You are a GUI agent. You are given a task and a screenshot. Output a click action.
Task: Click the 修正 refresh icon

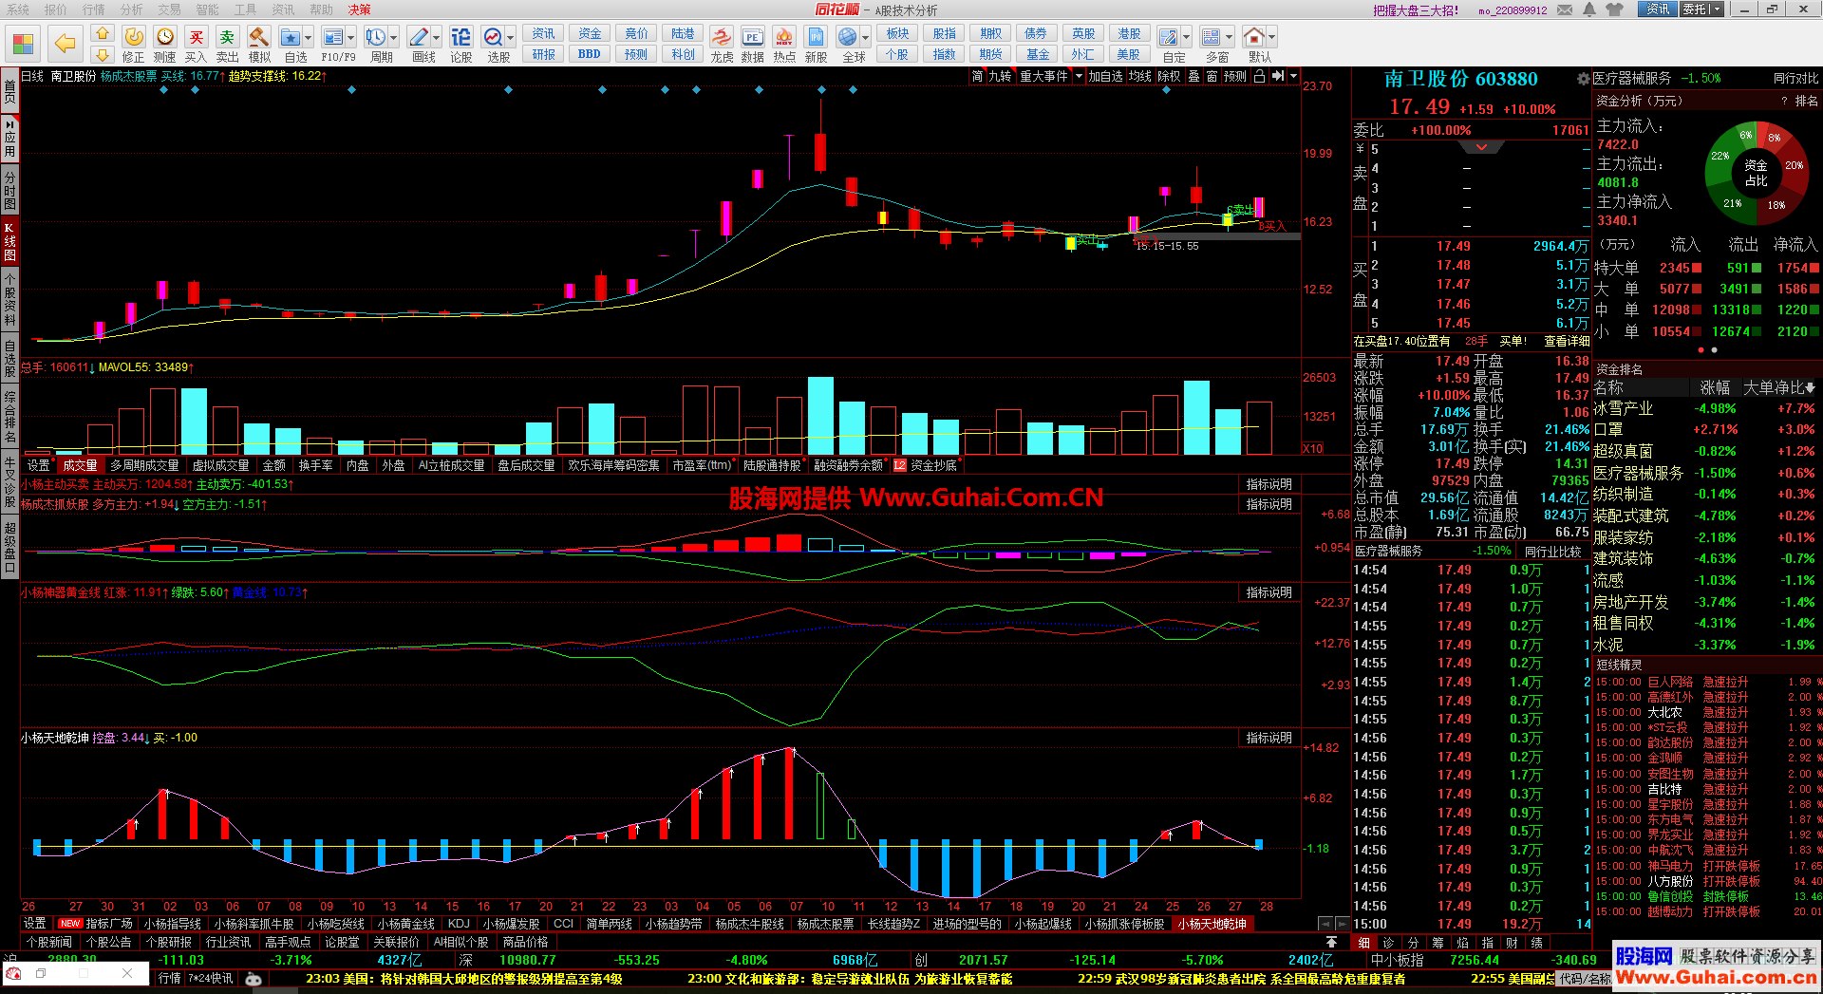coord(134,37)
